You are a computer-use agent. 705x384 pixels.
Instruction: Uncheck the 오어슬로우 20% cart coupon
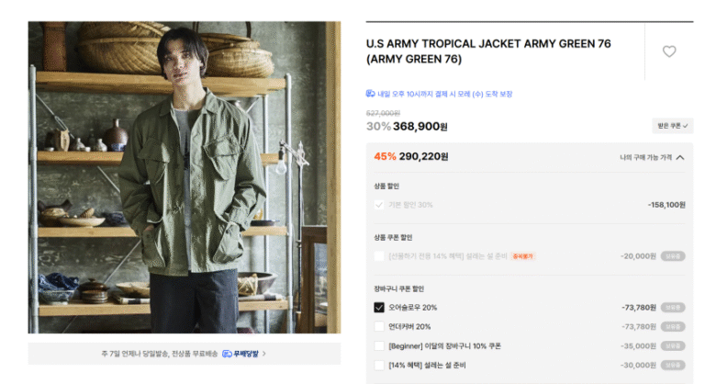[379, 308]
